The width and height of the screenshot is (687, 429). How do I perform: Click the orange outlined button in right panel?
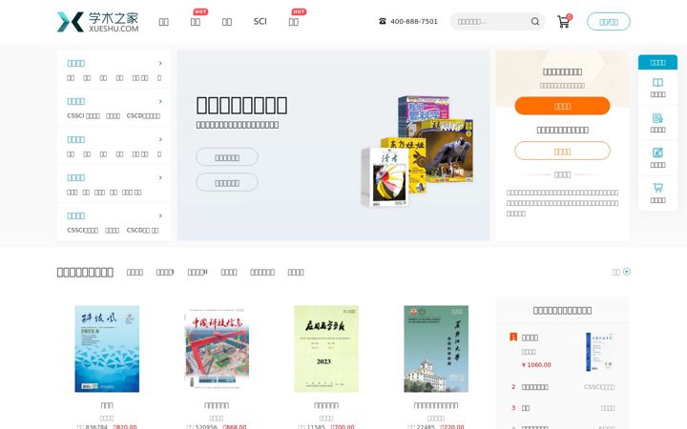click(x=562, y=151)
